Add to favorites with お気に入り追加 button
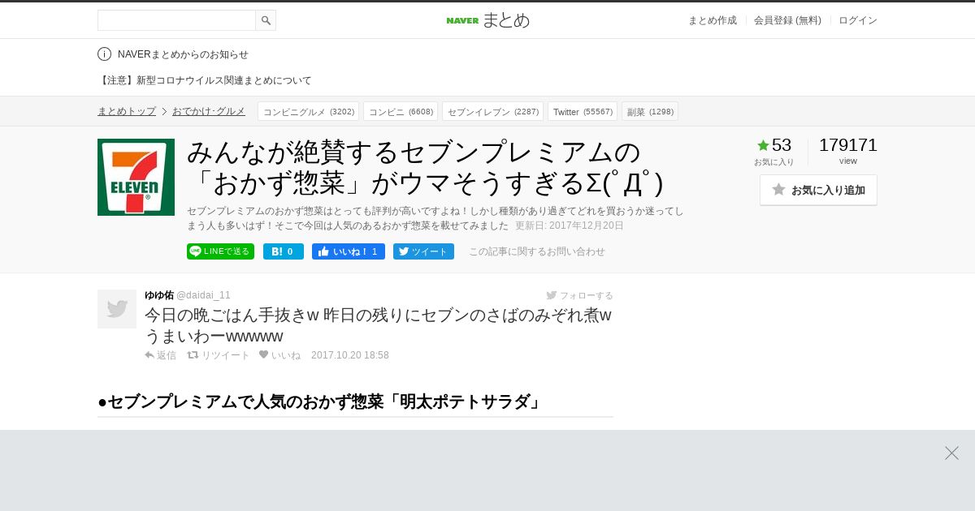975x511 pixels. pyautogui.click(x=818, y=190)
